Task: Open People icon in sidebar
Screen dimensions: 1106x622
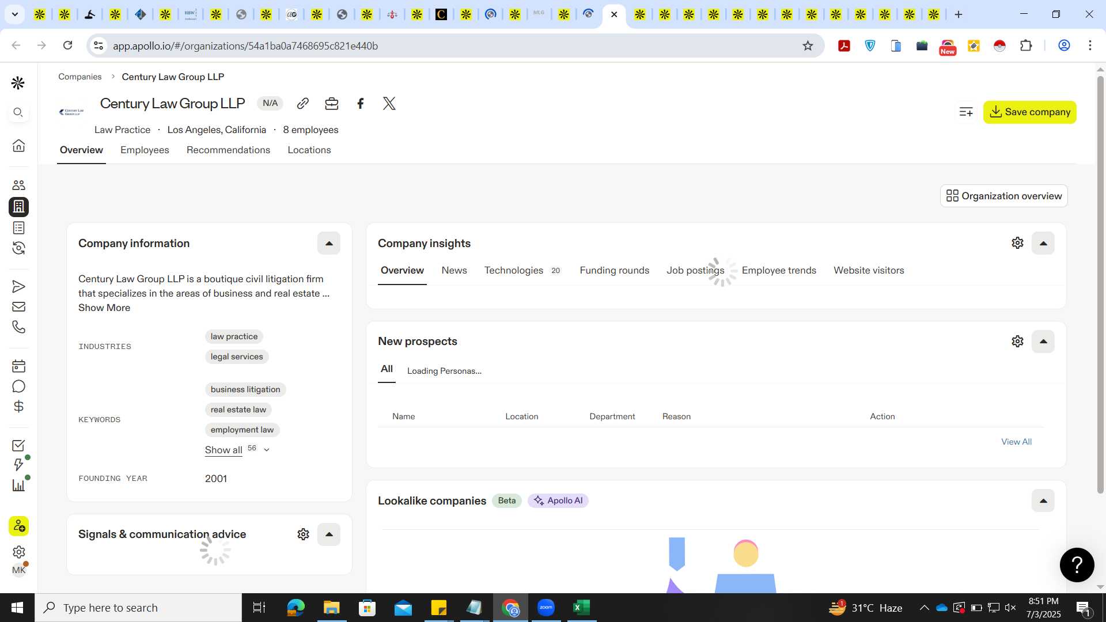Action: (x=18, y=185)
